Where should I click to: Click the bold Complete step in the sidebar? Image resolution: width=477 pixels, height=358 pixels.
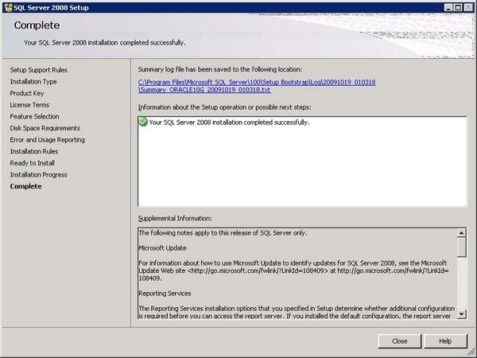(25, 186)
